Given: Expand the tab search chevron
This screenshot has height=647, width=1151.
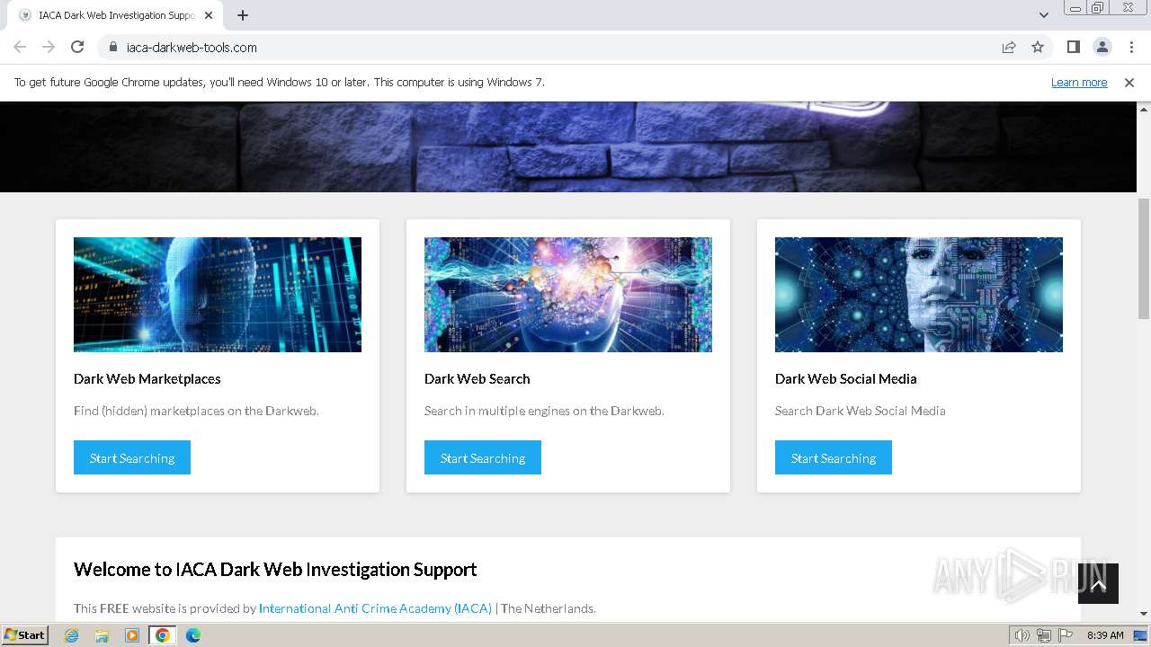Looking at the screenshot, I should (x=1044, y=15).
